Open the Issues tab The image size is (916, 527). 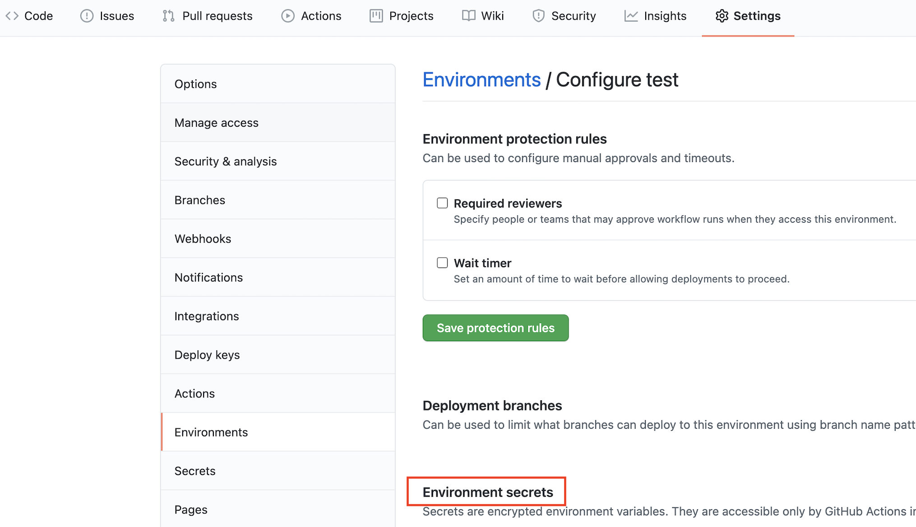click(107, 16)
